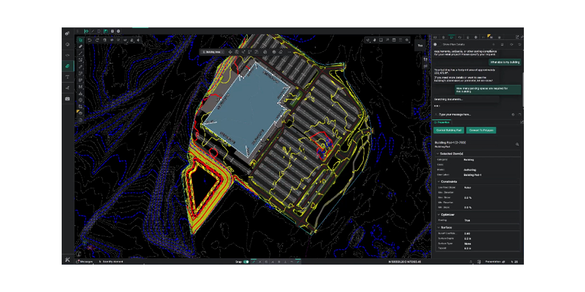
Task: Collapse the Constraints section
Action: point(438,181)
